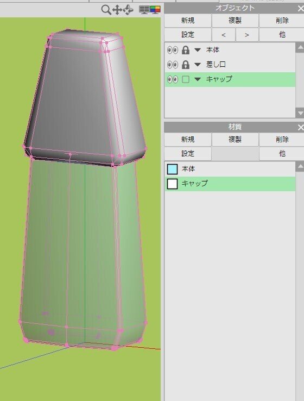Toggle lock box for キャップ object
The width and height of the screenshot is (304, 401).
pos(186,79)
